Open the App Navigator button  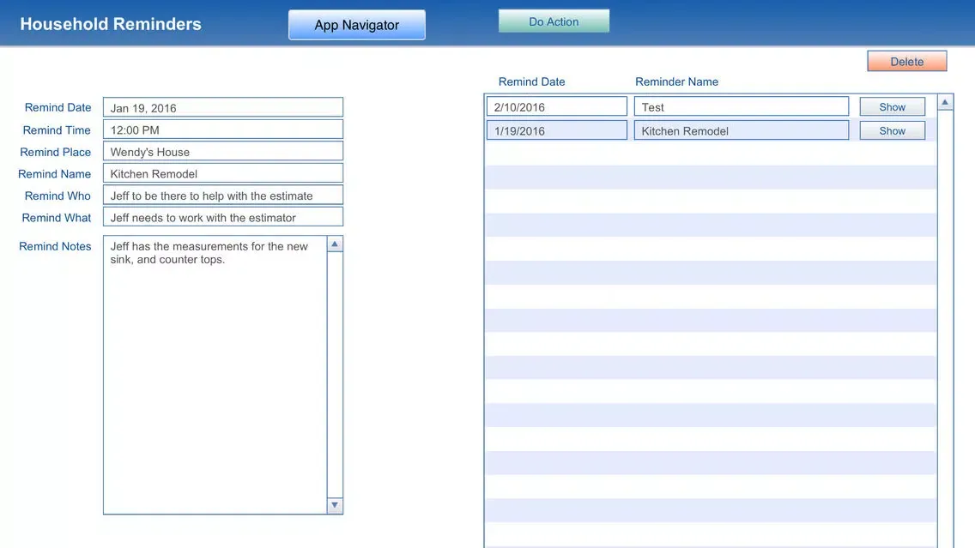(x=356, y=25)
